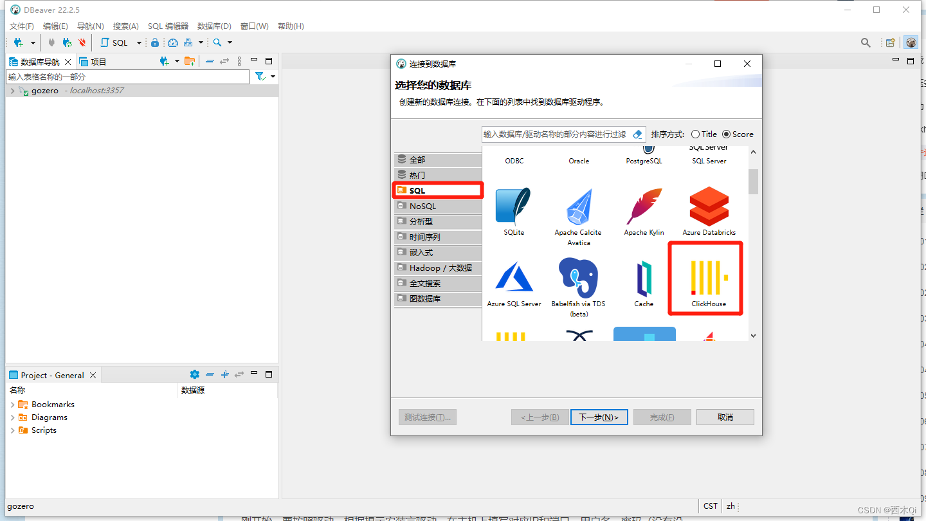
Task: Click the gray magnifier at top right
Action: (866, 42)
